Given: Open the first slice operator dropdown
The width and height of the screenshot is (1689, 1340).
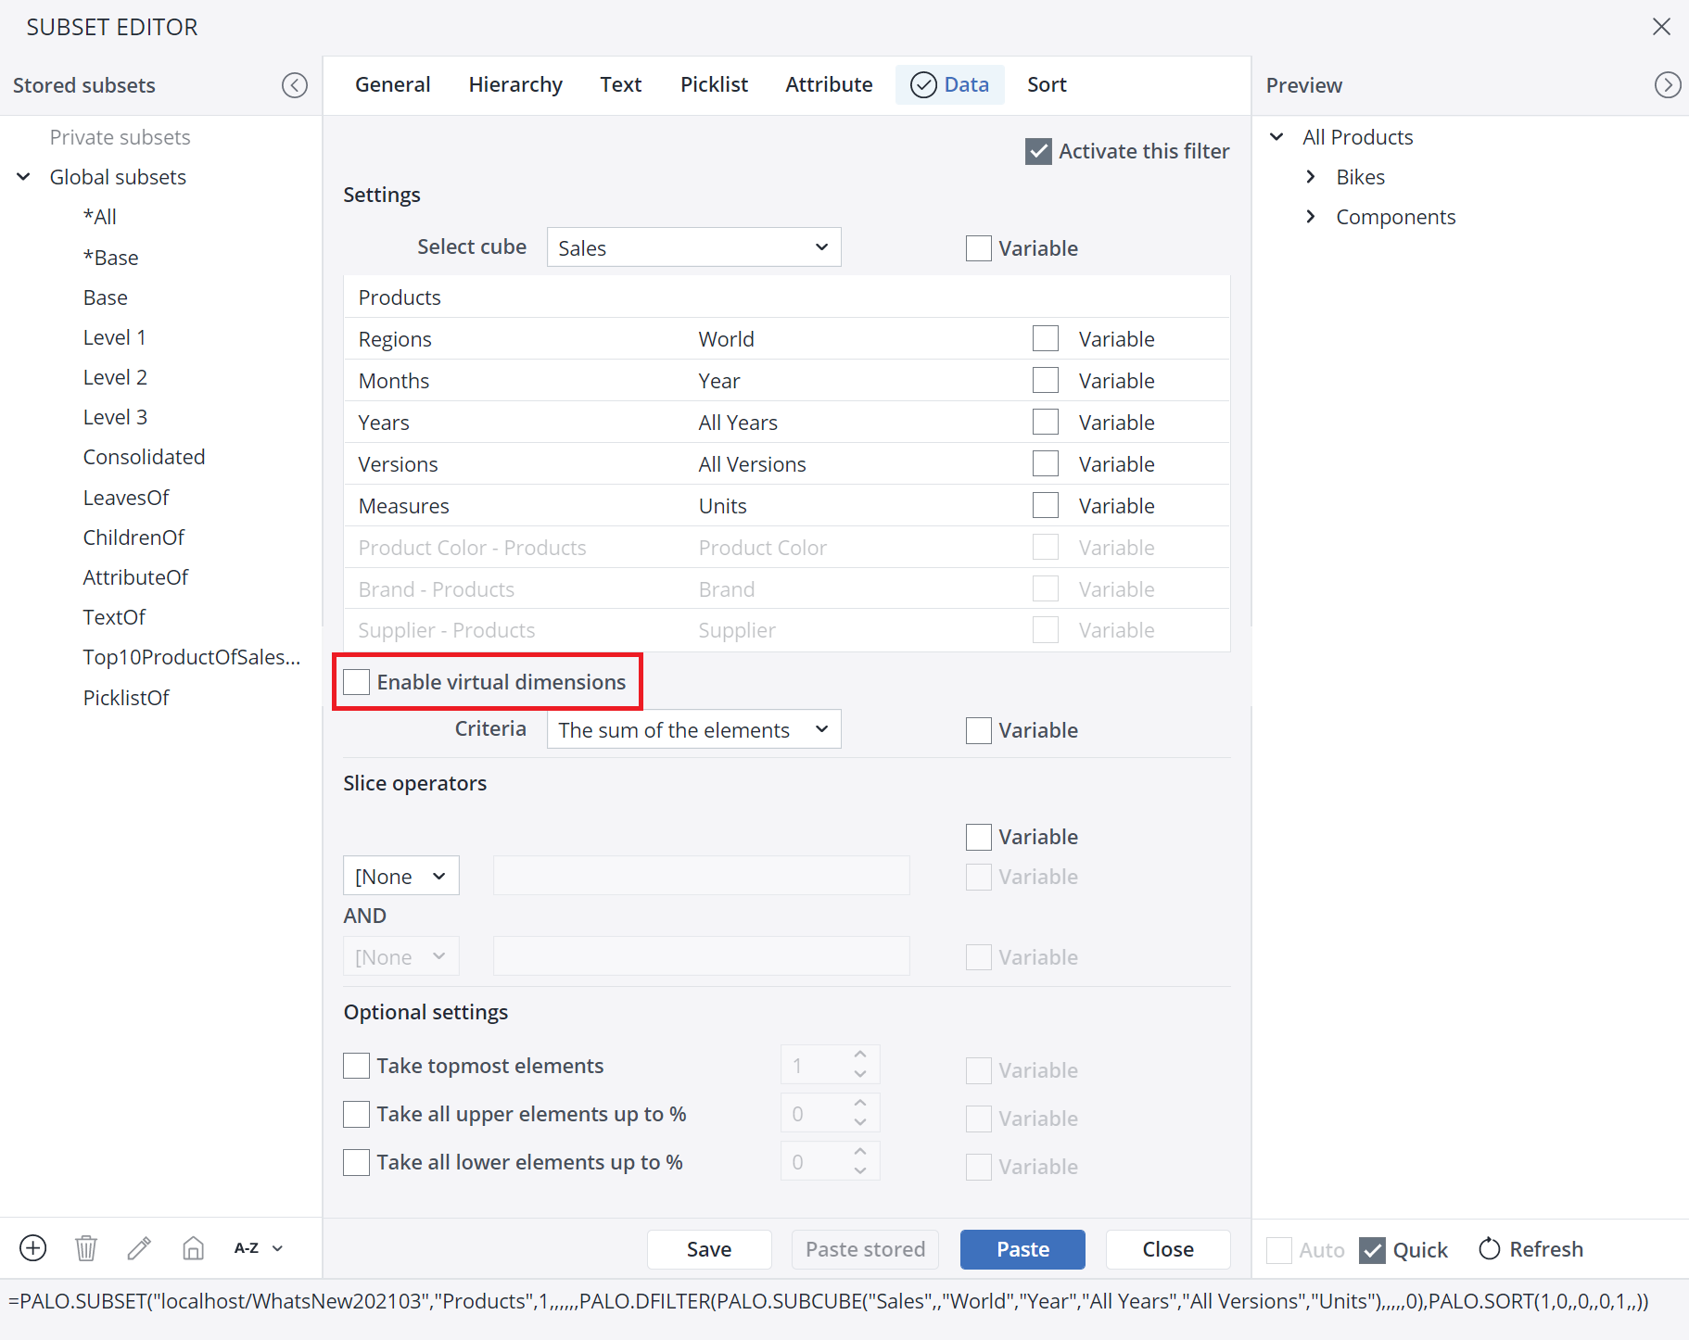Looking at the screenshot, I should (x=401, y=876).
